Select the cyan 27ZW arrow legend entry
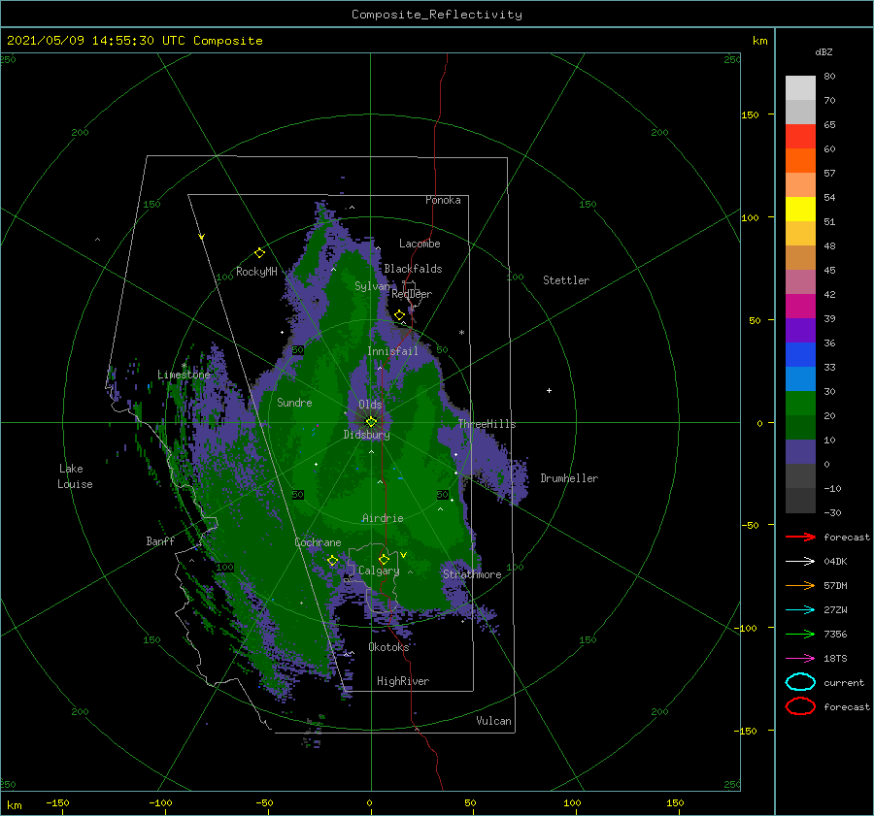Viewport: 874px width, 816px height. coord(800,610)
